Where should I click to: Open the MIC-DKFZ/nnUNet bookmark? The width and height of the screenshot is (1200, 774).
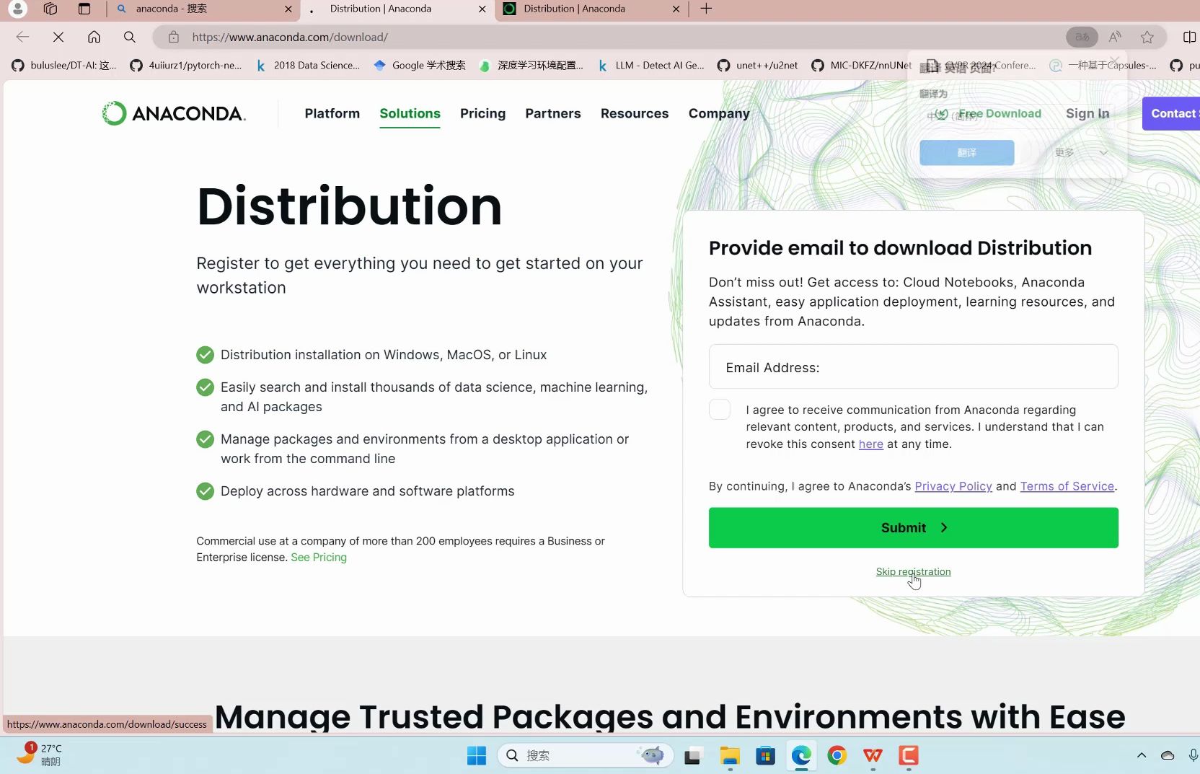pos(861,66)
